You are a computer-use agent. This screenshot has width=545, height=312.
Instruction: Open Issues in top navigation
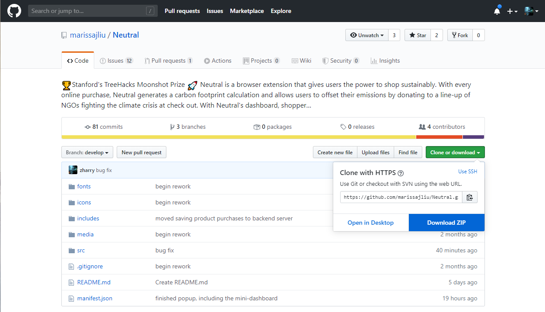coord(215,11)
